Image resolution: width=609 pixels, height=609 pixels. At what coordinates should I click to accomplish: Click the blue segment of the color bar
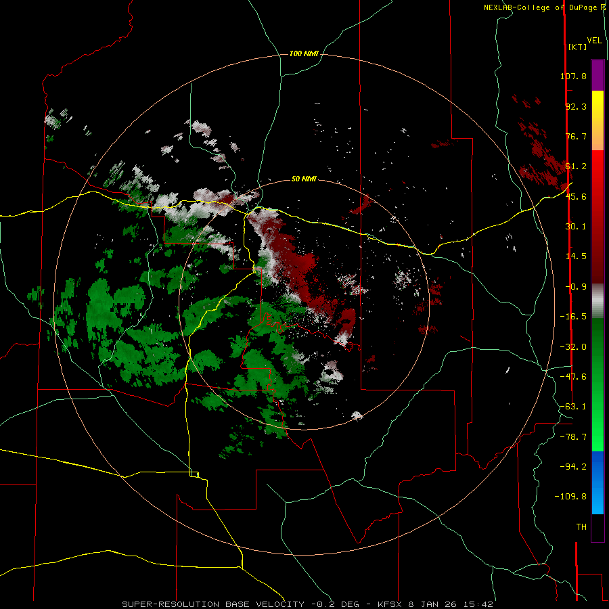(597, 482)
